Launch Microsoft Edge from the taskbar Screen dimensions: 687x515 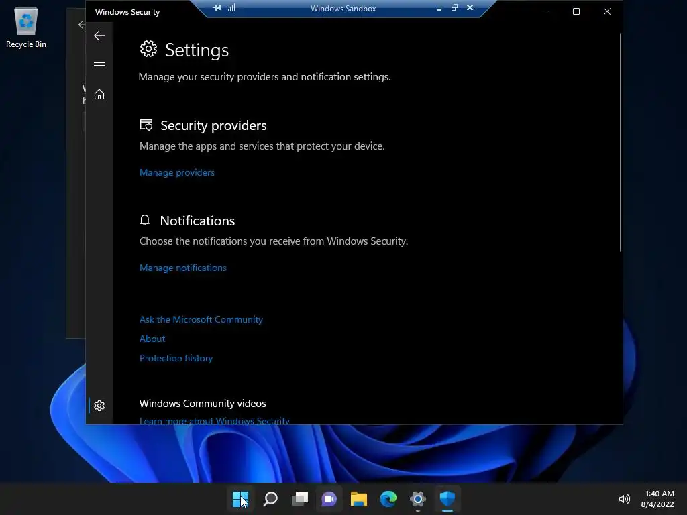coord(388,499)
